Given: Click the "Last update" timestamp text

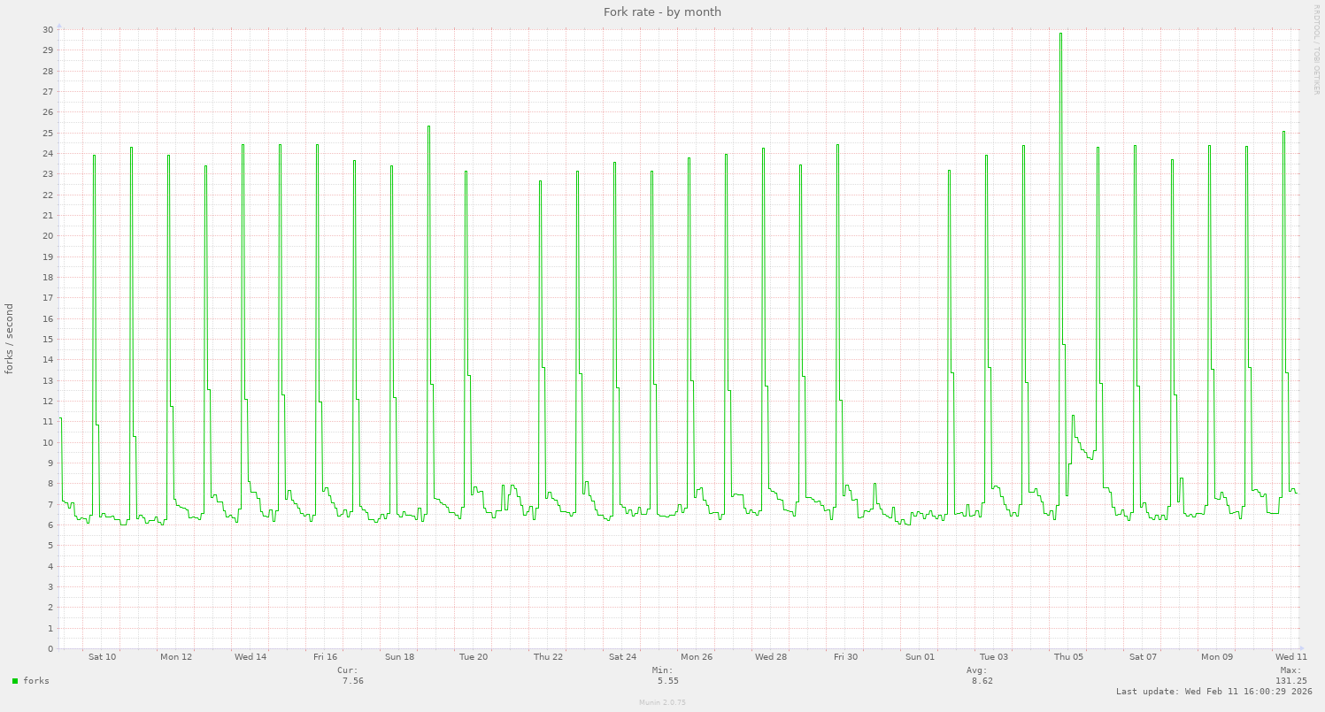Looking at the screenshot, I should coord(1213,692).
